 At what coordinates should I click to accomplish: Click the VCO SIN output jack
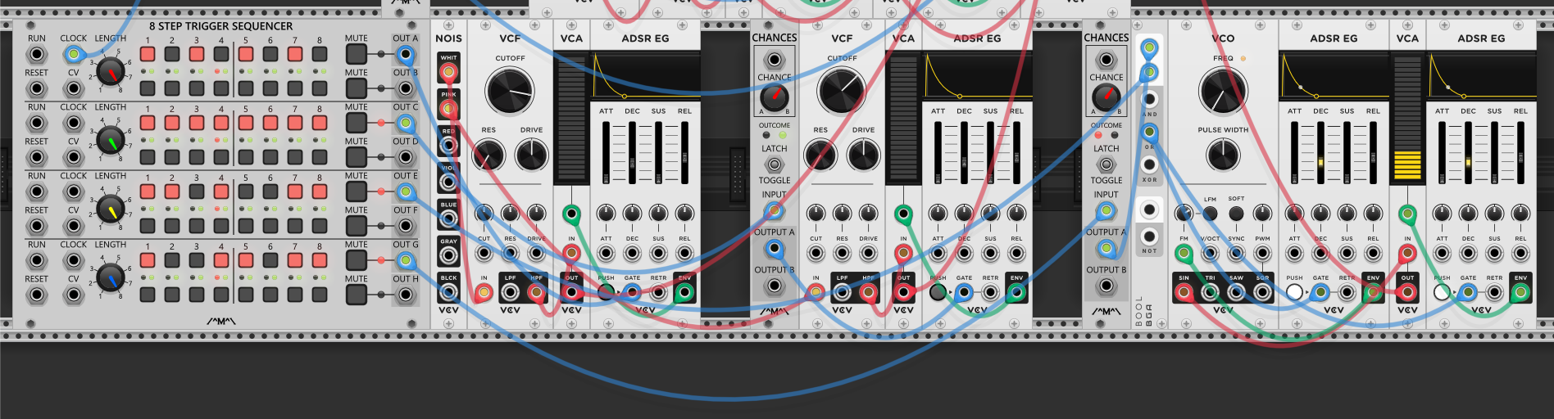coord(1184,292)
